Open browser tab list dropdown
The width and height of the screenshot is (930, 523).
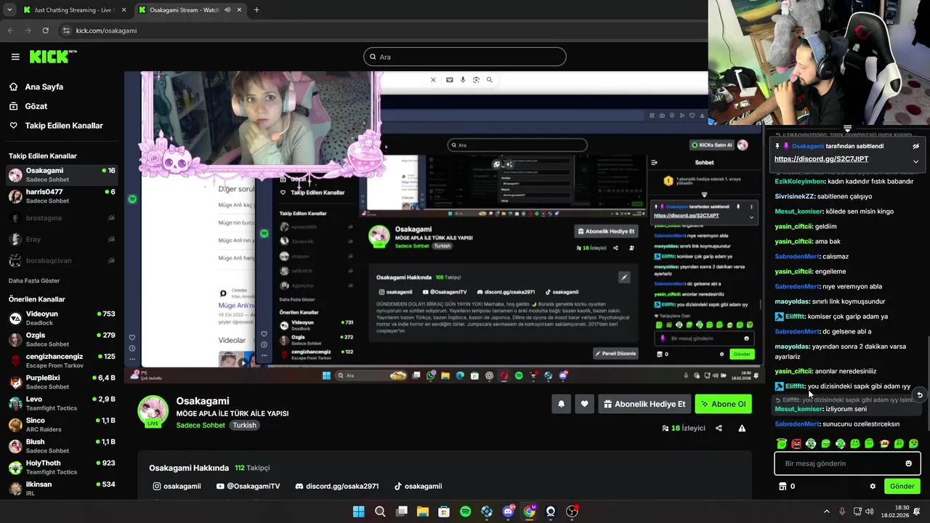[x=9, y=10]
